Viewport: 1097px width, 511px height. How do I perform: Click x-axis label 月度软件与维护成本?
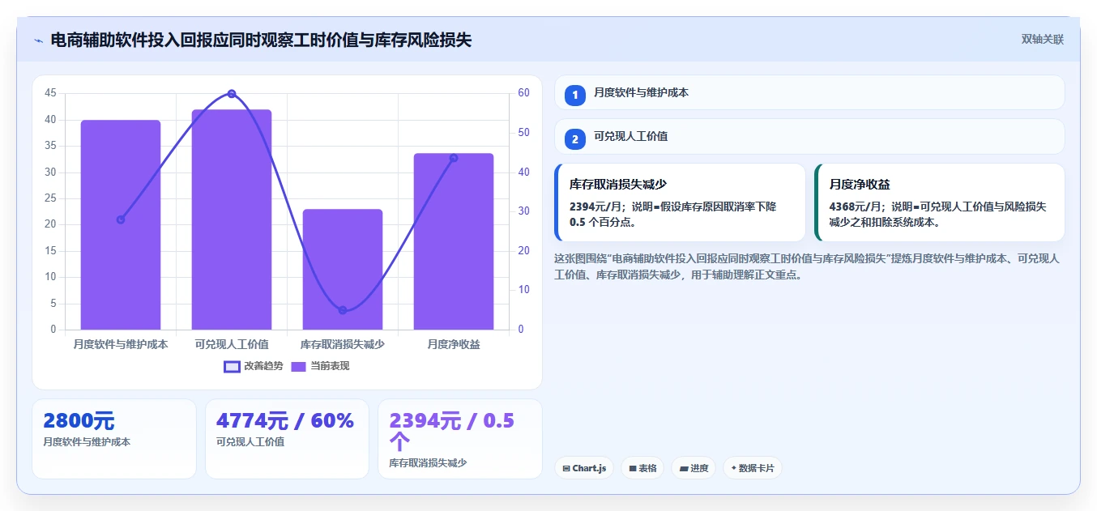tap(121, 344)
